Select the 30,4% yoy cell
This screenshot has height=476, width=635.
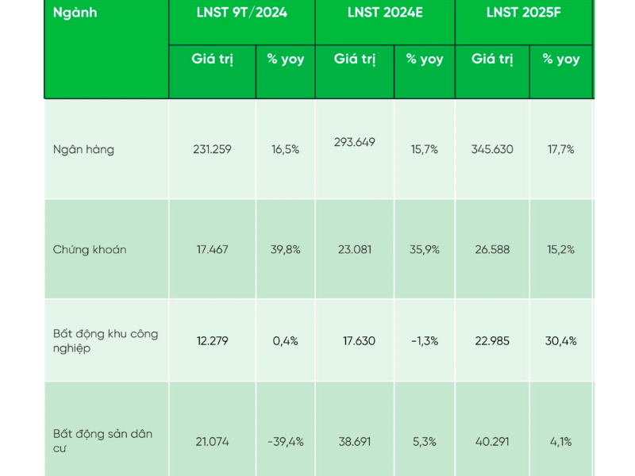[x=561, y=340]
